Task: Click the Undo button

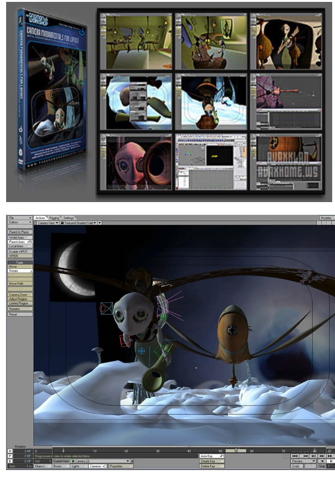Action: pos(296,466)
